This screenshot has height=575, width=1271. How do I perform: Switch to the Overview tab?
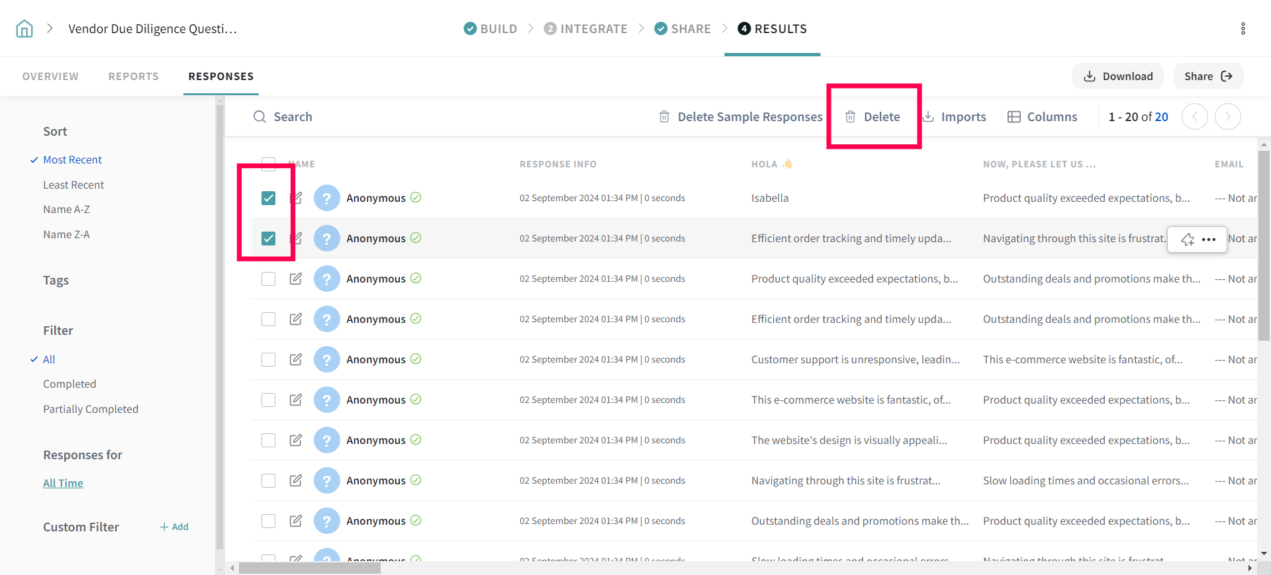click(50, 76)
